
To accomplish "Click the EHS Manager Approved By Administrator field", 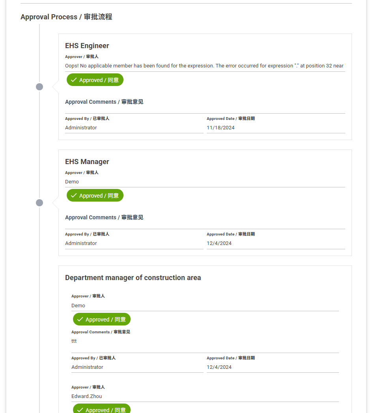I will (x=134, y=243).
